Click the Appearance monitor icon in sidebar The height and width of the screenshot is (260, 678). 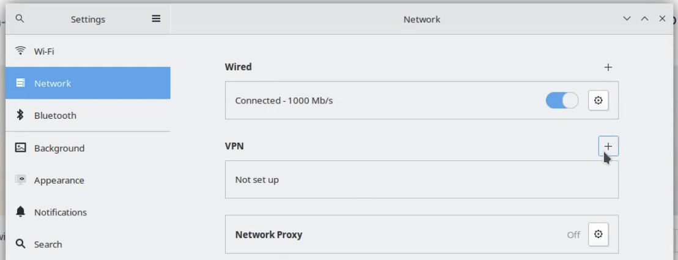[20, 179]
